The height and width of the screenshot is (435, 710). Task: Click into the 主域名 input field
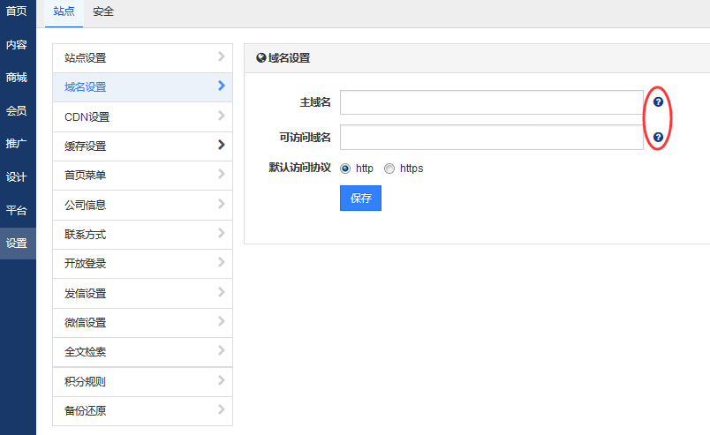pos(492,102)
